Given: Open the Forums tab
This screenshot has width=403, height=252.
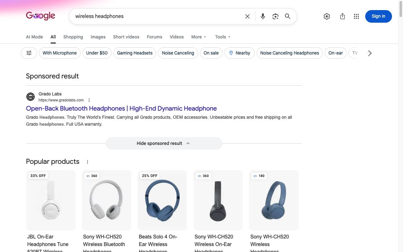Looking at the screenshot, I should pos(155,37).
